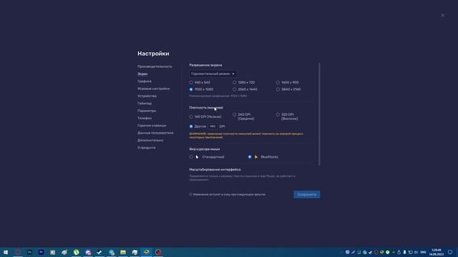Click the Разрешение экрана heading
458x257 pixels.
tap(205, 65)
